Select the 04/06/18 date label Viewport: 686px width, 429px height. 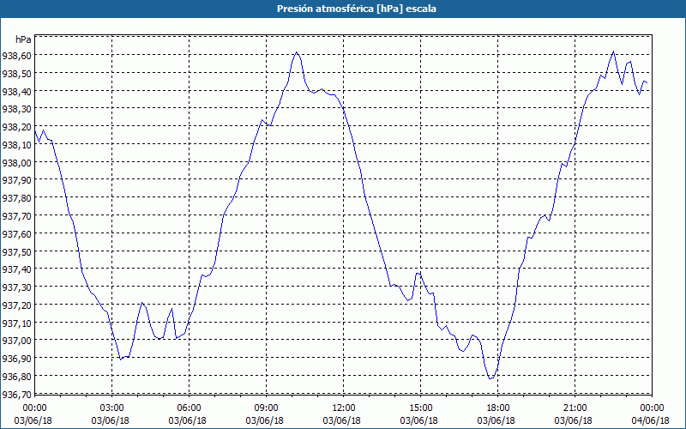click(x=650, y=420)
